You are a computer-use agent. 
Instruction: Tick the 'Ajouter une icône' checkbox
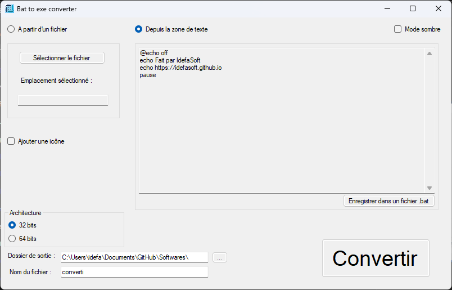point(11,141)
